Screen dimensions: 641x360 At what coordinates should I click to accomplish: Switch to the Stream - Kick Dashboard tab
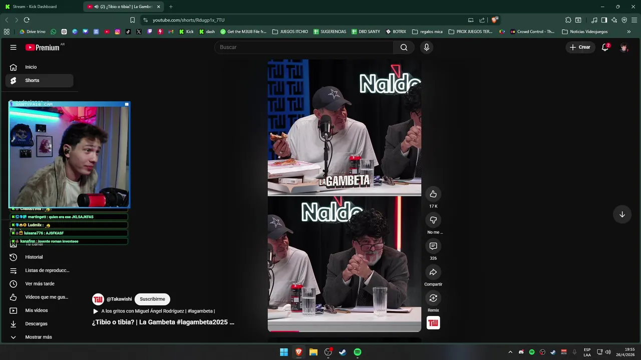click(x=40, y=6)
